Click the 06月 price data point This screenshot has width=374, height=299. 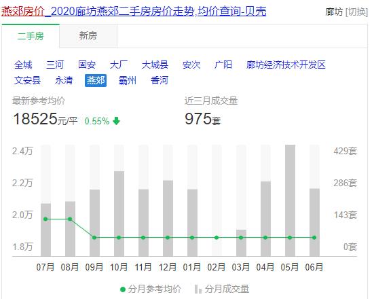pos(314,238)
